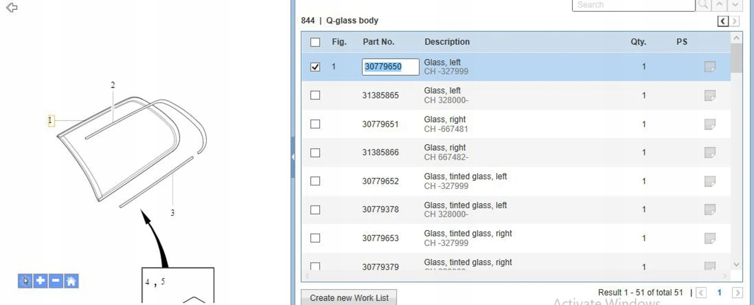Sort the list by the Part No. column header
Screen dimensions: 754x305
click(x=379, y=42)
